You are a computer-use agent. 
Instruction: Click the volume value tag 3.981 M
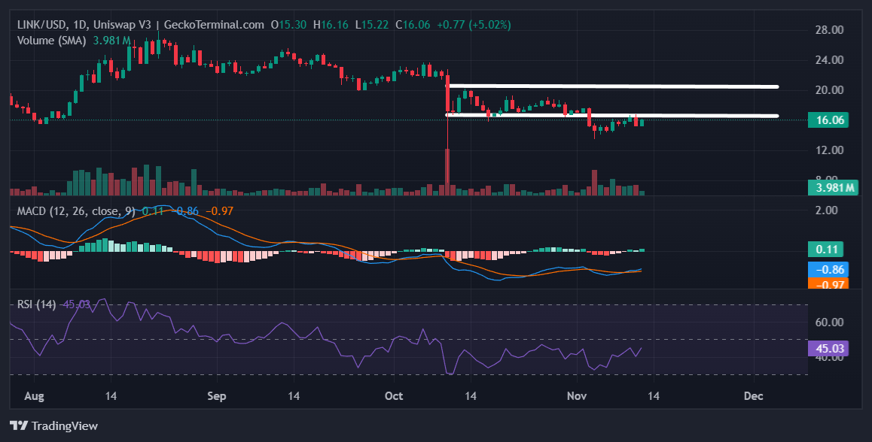click(x=833, y=188)
